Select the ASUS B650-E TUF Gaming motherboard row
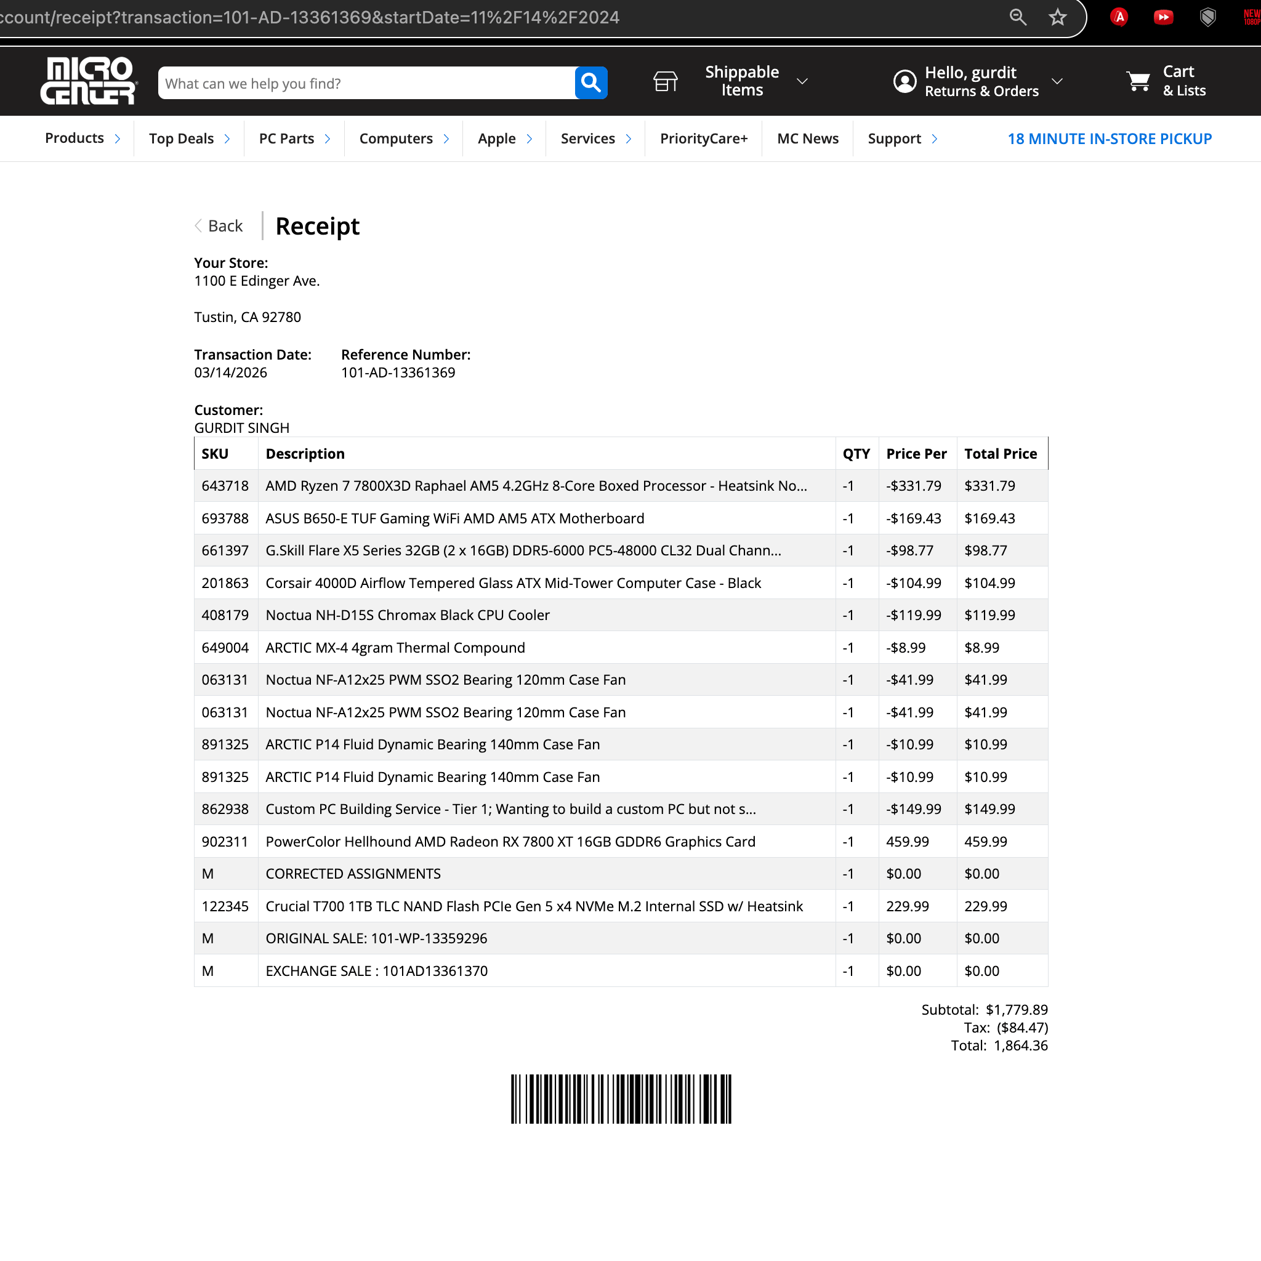This screenshot has height=1261, width=1261. (x=621, y=518)
